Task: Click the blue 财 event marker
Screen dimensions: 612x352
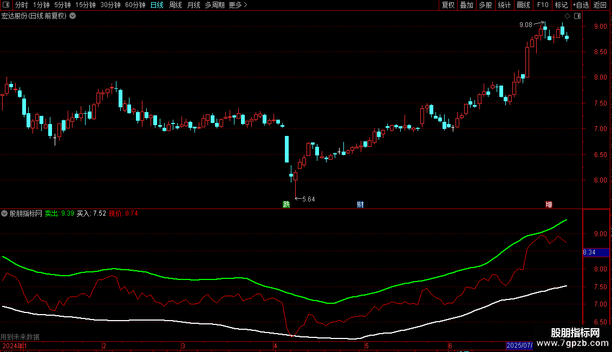Action: (x=360, y=205)
